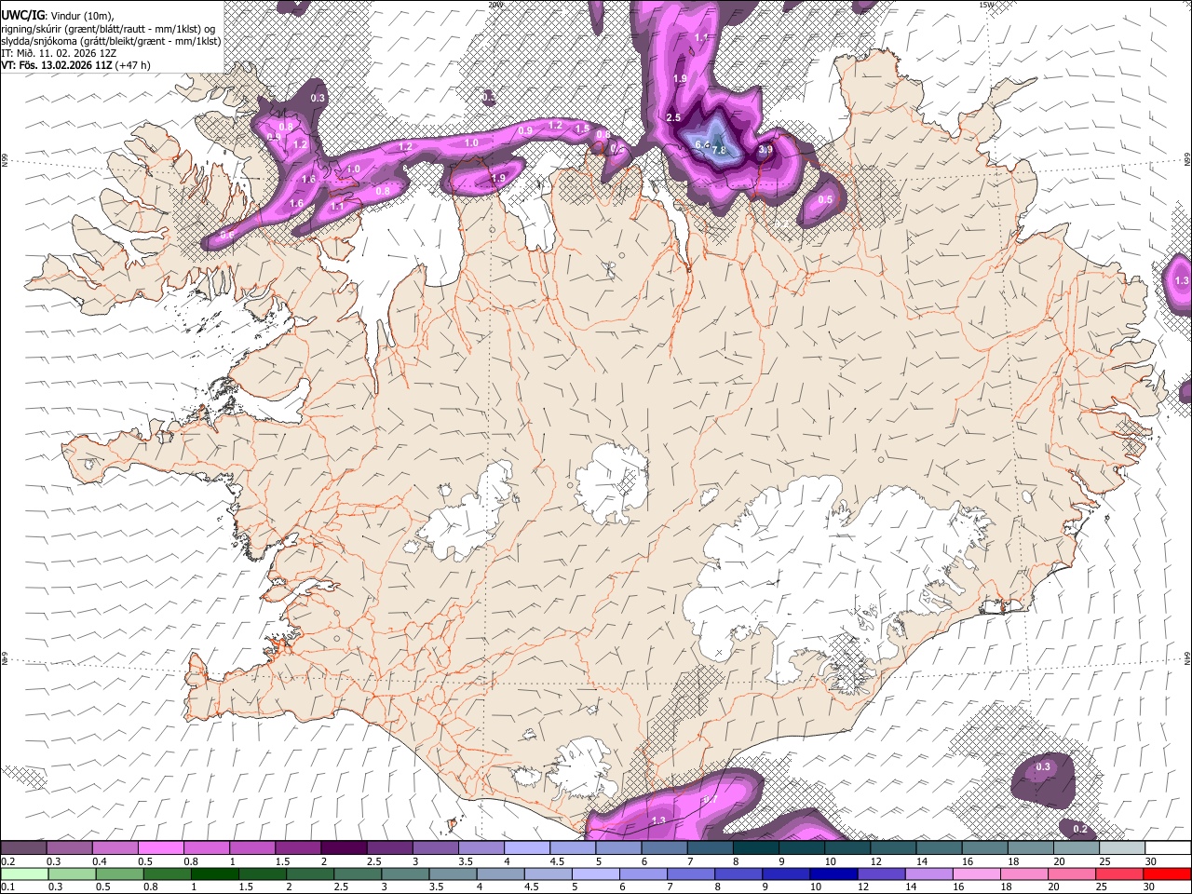Select the pale green 0.1 rain legend swatch
Screen dimensions: 1192x894
(23, 874)
